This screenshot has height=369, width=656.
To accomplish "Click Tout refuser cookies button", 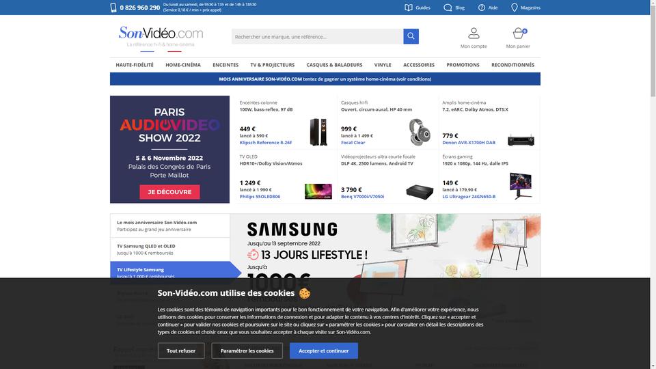I will [x=181, y=351].
